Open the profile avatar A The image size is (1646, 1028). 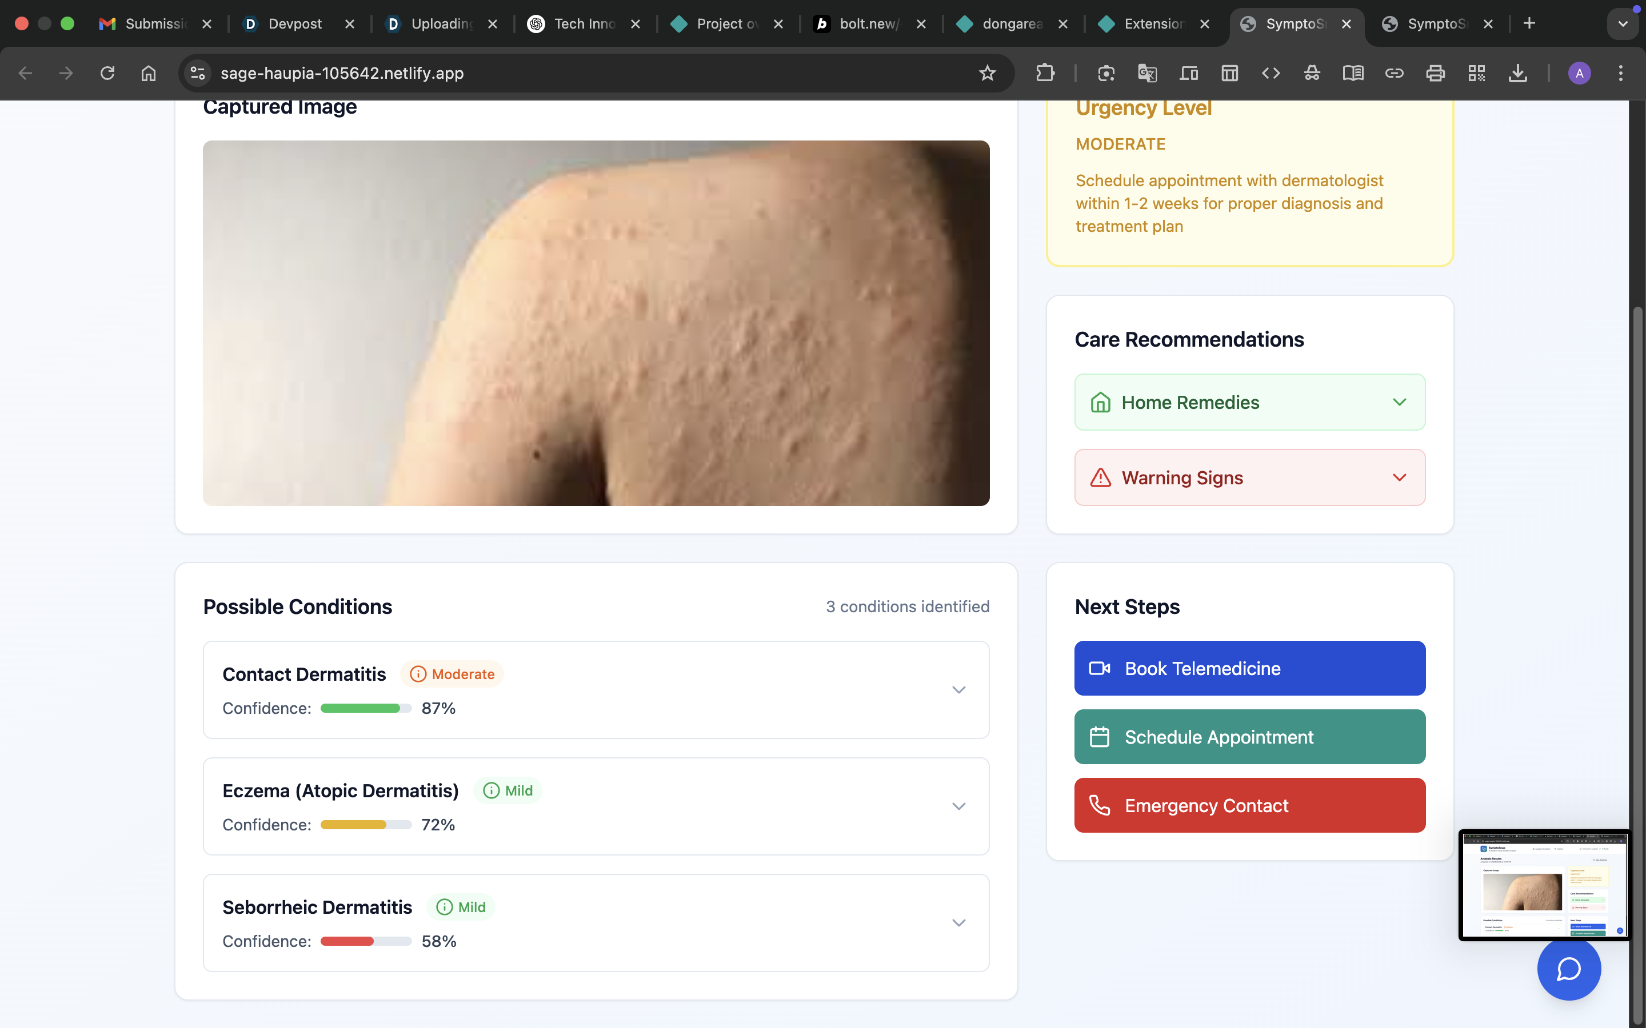click(x=1579, y=73)
